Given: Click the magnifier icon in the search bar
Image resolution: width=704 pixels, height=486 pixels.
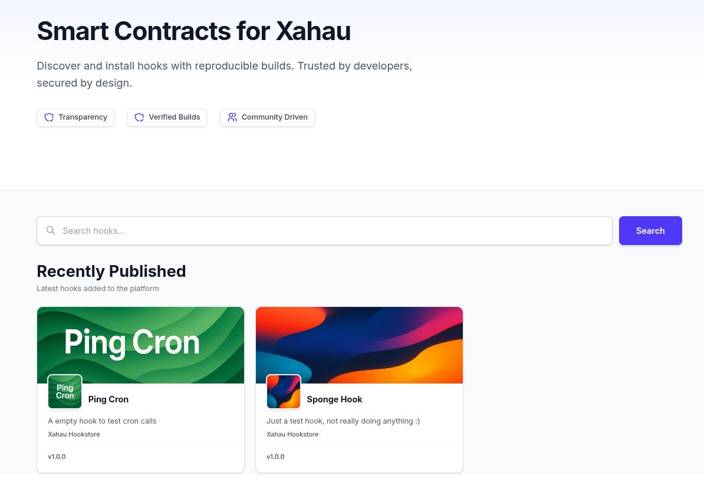Looking at the screenshot, I should point(51,230).
